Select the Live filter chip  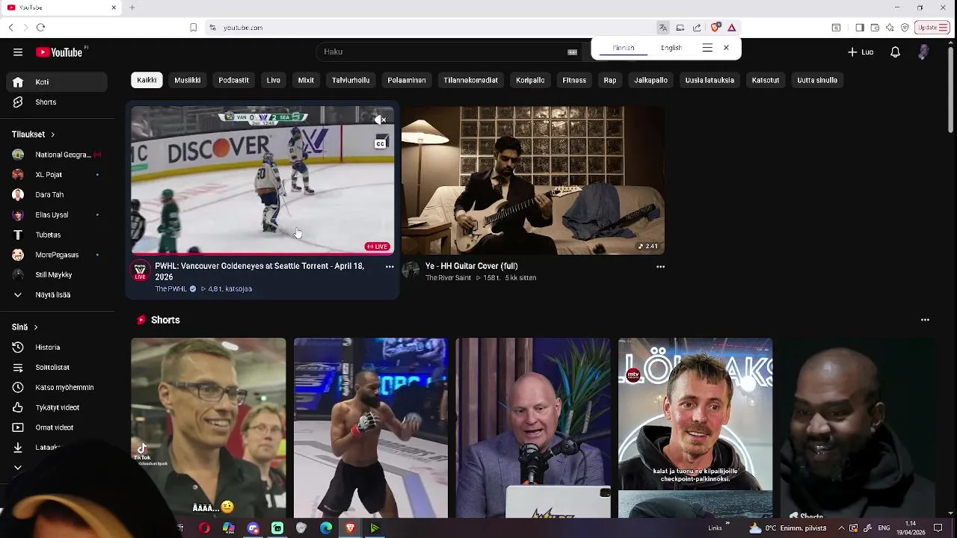pyautogui.click(x=274, y=80)
